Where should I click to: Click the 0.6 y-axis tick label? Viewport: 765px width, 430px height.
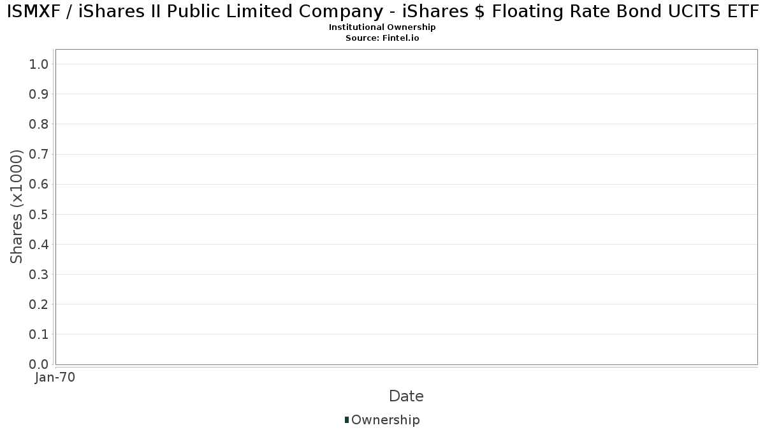click(x=39, y=184)
